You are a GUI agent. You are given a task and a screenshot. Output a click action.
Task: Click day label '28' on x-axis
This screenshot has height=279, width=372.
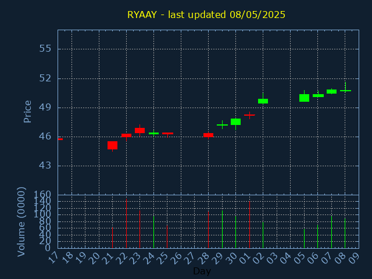tap(204, 257)
